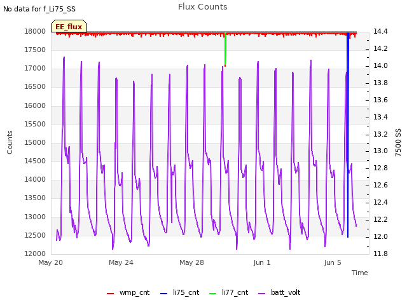Click the May 24 x-axis tick label
Viewport: 407px width, 305px height.
121,262
